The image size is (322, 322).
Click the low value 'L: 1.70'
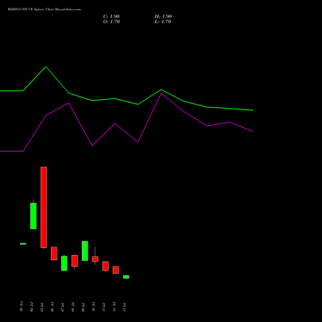pyautogui.click(x=163, y=22)
